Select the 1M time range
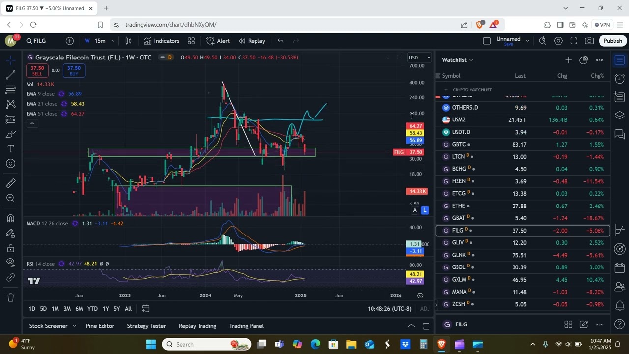Screen dimensions: 629x354 55,309
